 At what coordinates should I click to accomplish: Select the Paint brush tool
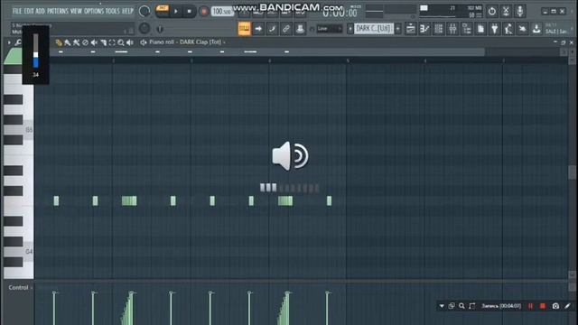(x=68, y=42)
